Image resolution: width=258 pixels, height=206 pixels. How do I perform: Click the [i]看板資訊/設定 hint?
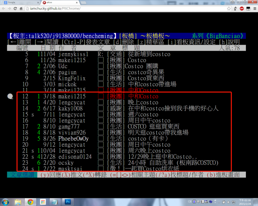tap(192, 42)
